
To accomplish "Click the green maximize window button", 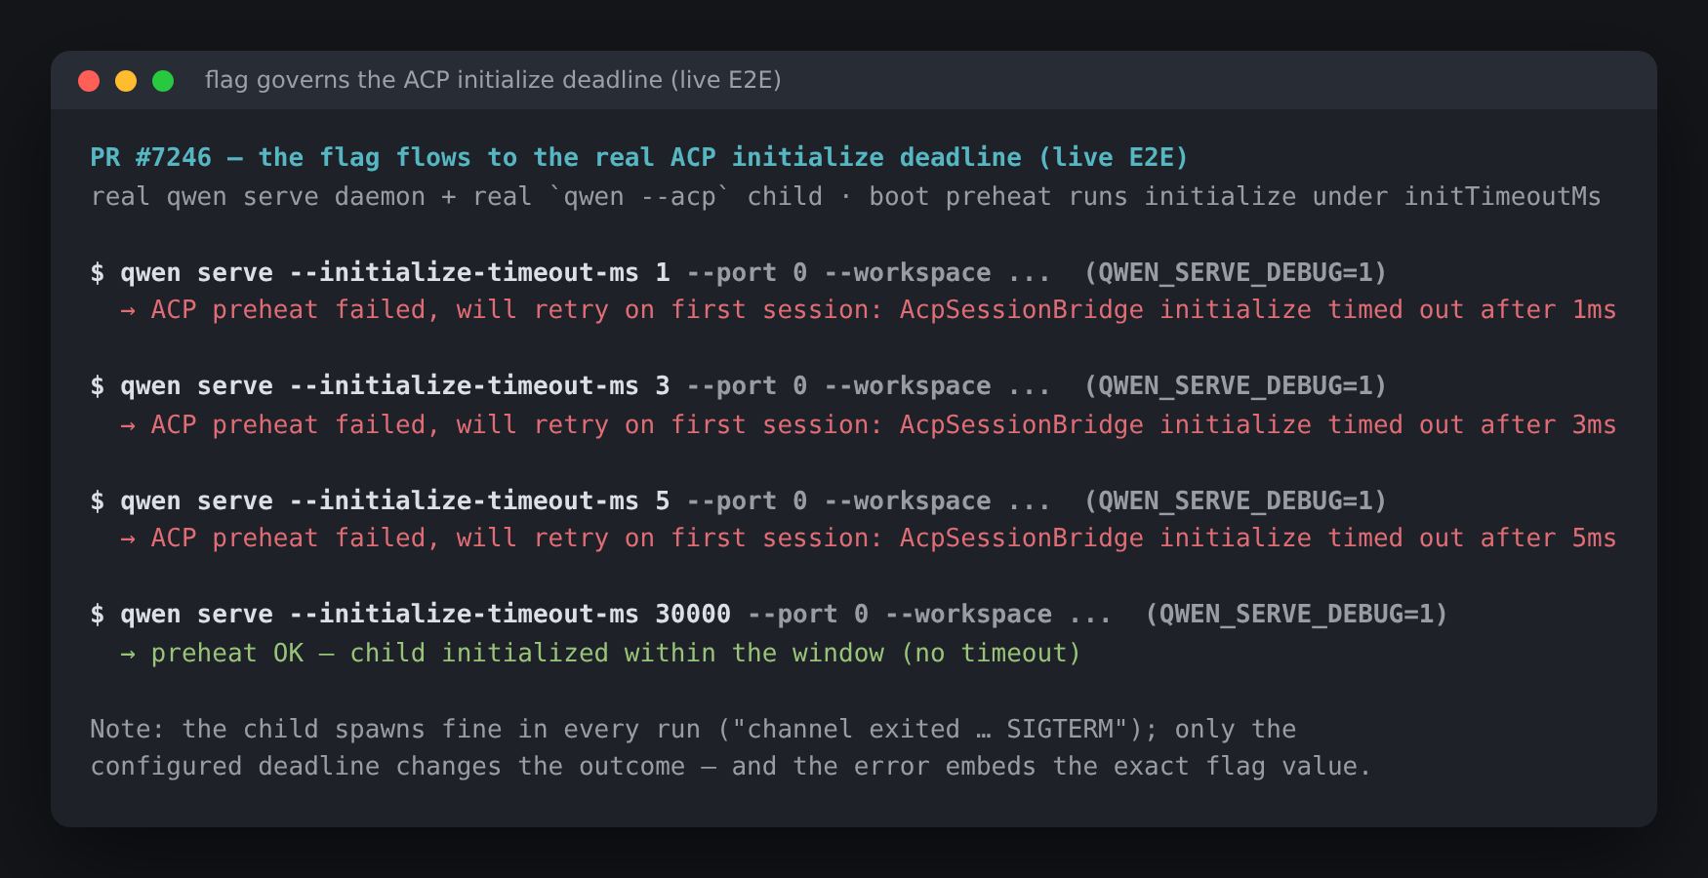I will [163, 81].
